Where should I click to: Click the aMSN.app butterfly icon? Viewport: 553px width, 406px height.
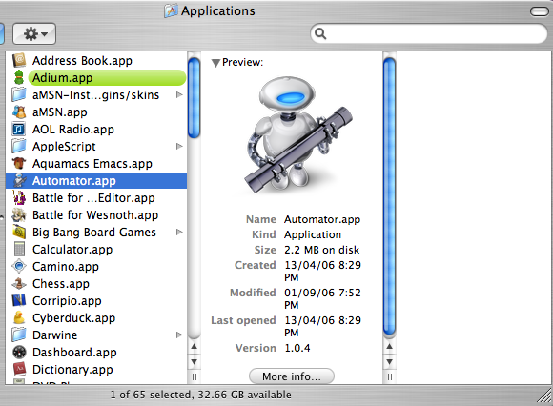tap(19, 112)
